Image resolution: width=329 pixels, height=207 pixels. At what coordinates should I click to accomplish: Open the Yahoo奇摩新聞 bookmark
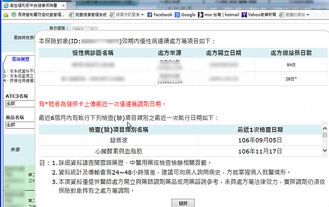pyautogui.click(x=259, y=15)
